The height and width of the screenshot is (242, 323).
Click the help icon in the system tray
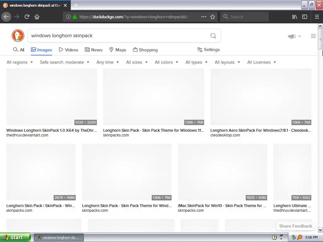pyautogui.click(x=274, y=237)
